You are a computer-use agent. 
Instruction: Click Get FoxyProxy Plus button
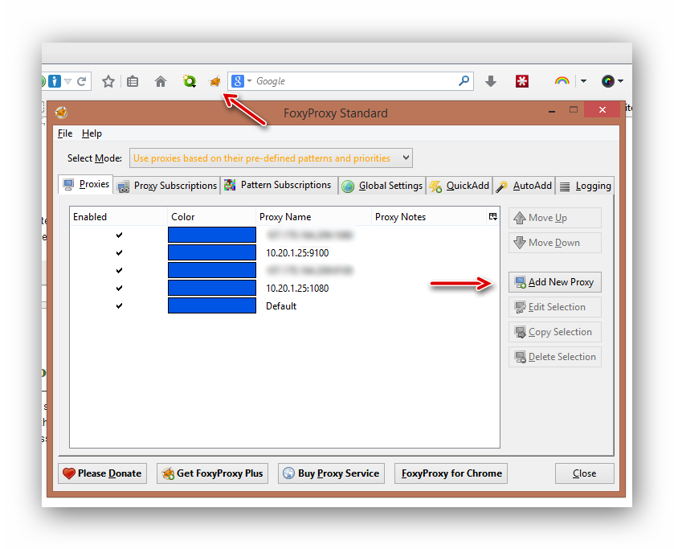(x=212, y=473)
